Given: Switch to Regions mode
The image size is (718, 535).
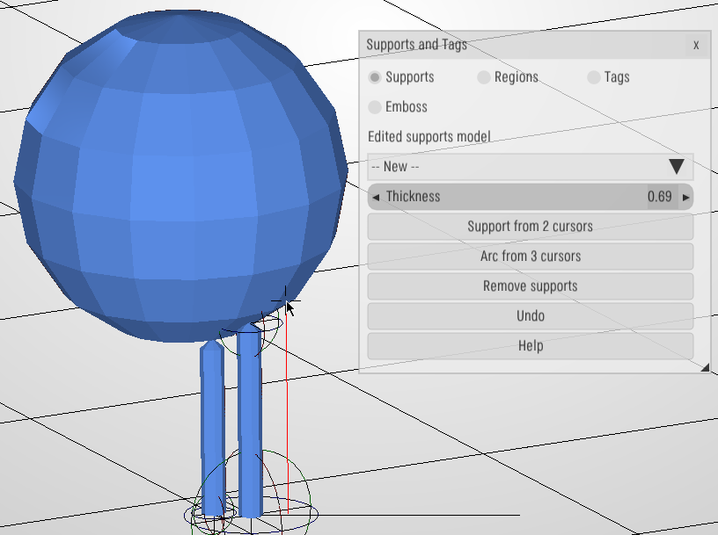Looking at the screenshot, I should pyautogui.click(x=485, y=77).
